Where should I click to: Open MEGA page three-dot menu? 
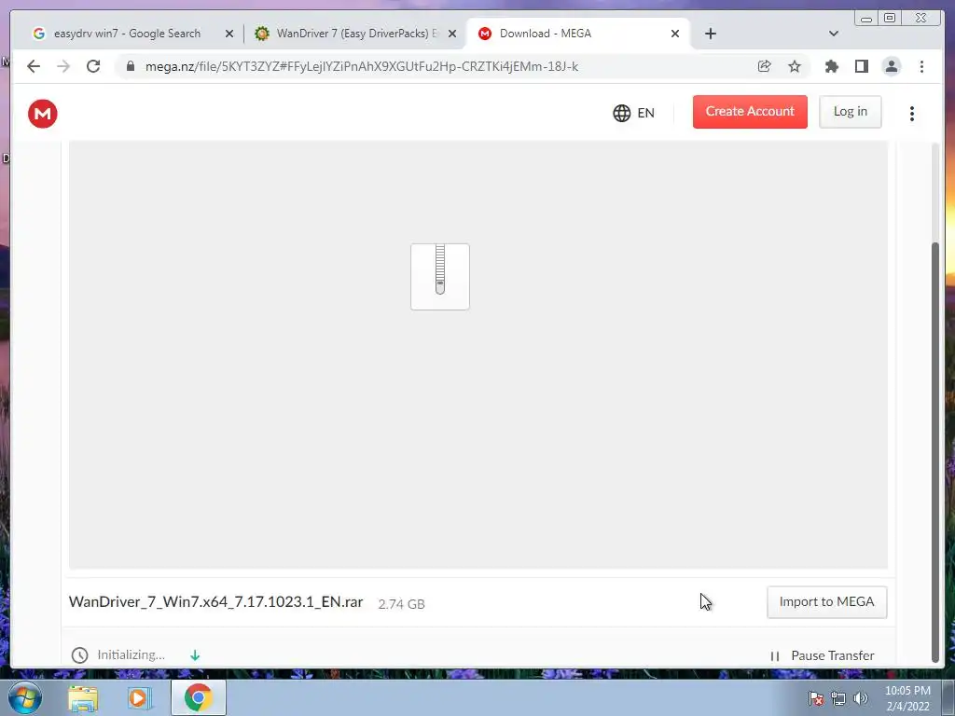tap(912, 113)
